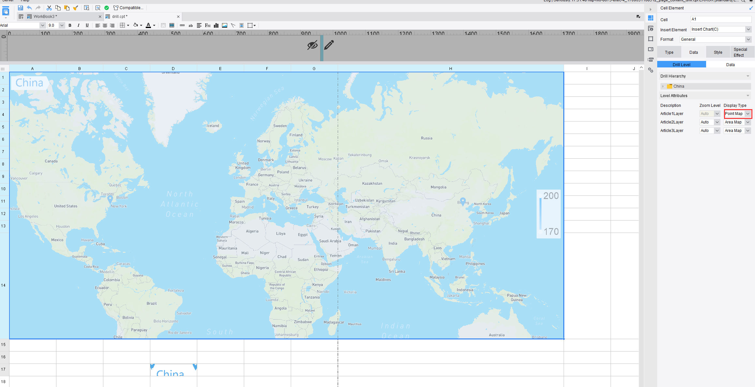Pick the font color A swatch

tap(148, 25)
